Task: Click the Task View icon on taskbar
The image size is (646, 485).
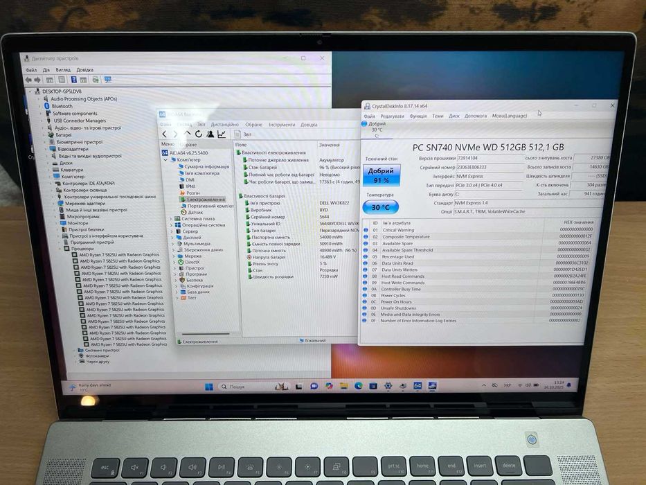Action: [x=299, y=387]
